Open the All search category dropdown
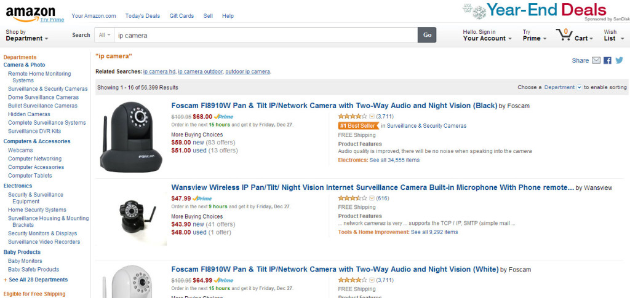Image resolution: width=630 pixels, height=298 pixels. [x=105, y=35]
